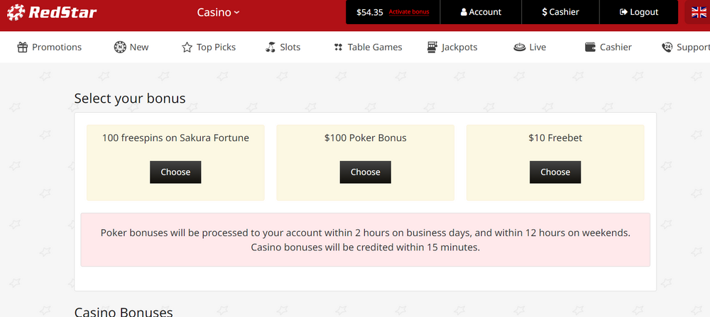Viewport: 710px width, 317px height.
Task: Click the Live roulette icon
Action: (x=520, y=47)
